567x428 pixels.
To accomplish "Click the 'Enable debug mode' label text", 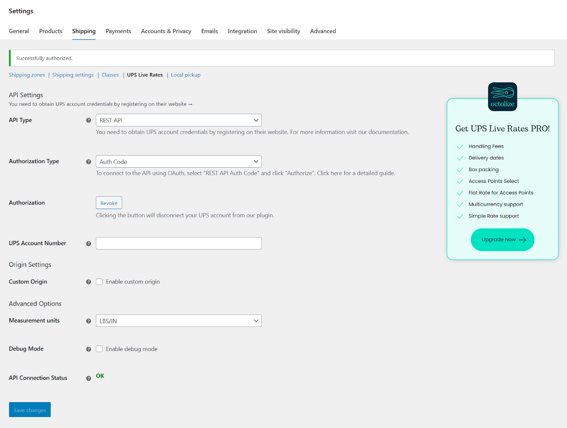I will click(132, 349).
